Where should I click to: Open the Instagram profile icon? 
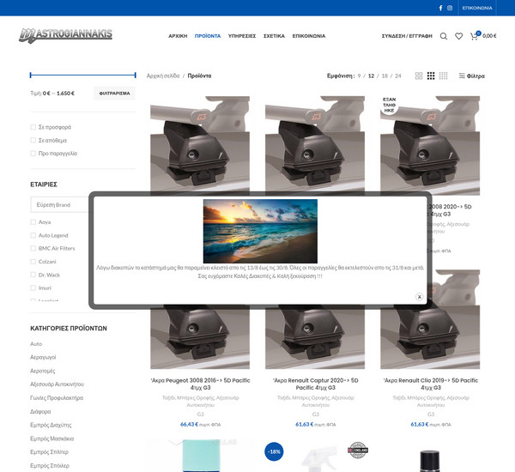[x=450, y=8]
